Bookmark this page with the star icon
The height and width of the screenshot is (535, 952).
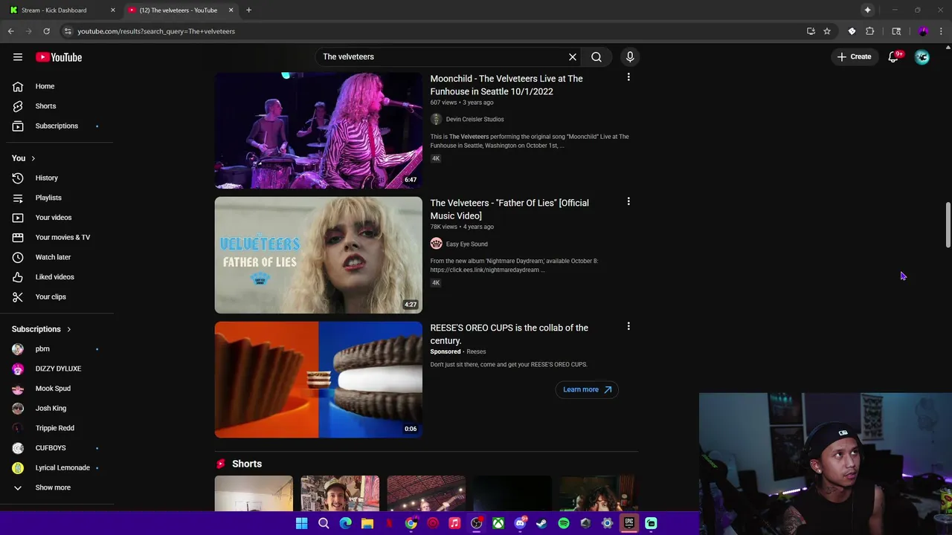pyautogui.click(x=827, y=31)
